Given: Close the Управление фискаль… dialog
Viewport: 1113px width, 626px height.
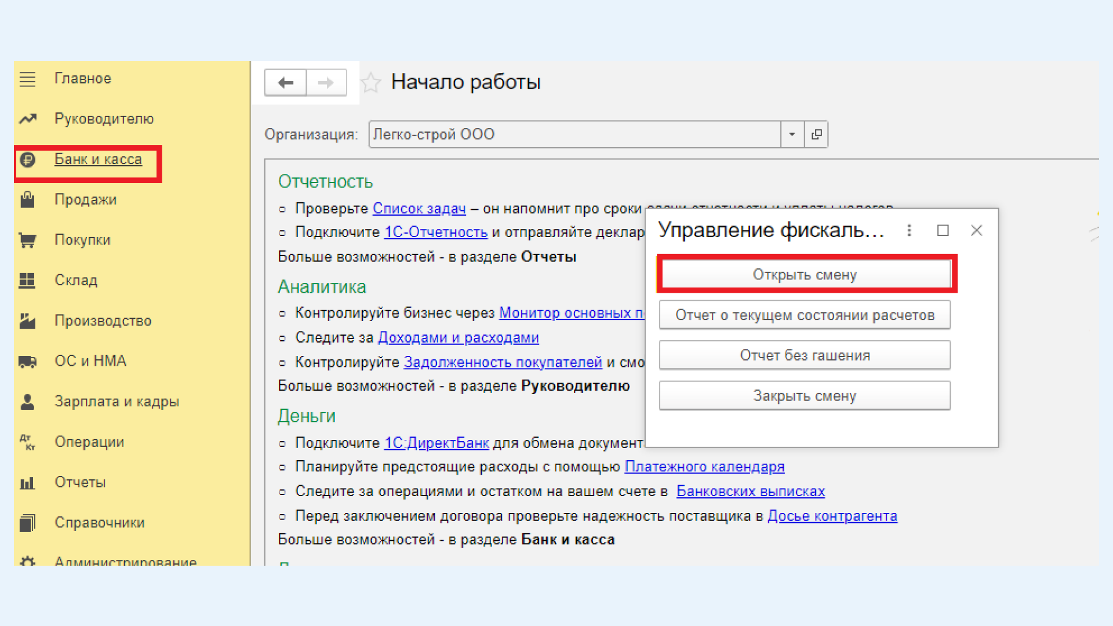Looking at the screenshot, I should pyautogui.click(x=977, y=231).
